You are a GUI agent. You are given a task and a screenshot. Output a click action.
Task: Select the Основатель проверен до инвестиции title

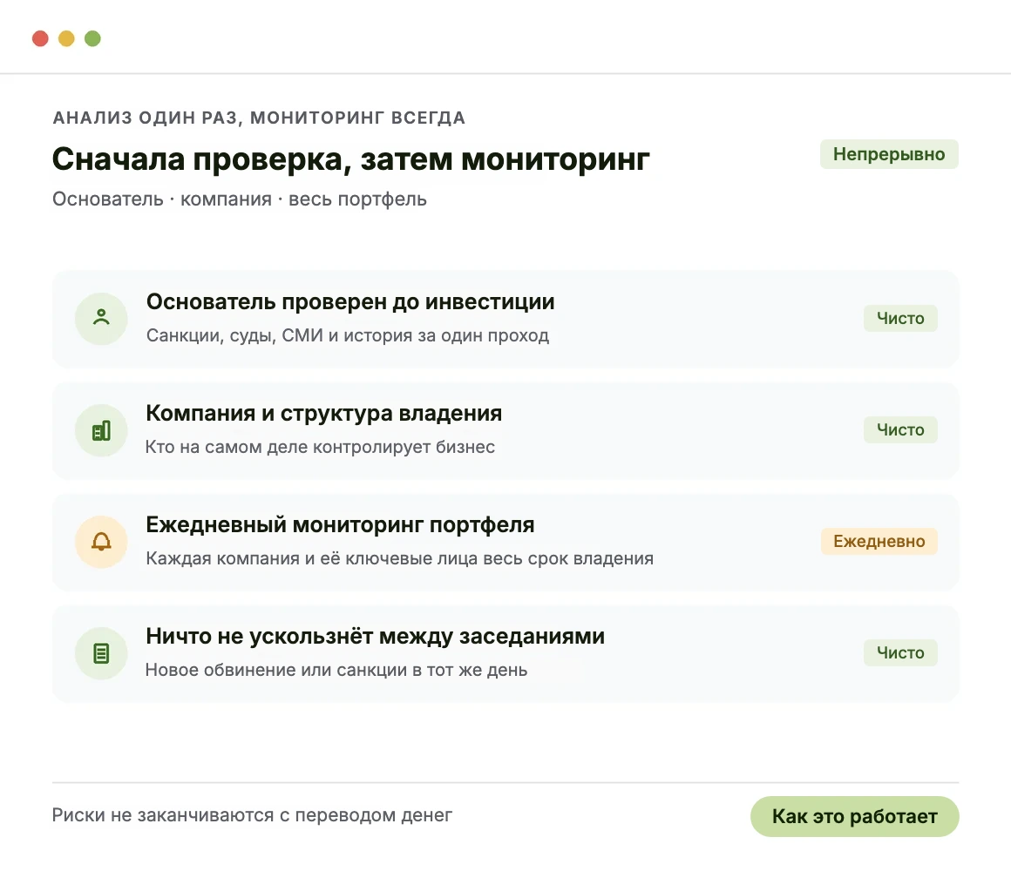(x=350, y=301)
